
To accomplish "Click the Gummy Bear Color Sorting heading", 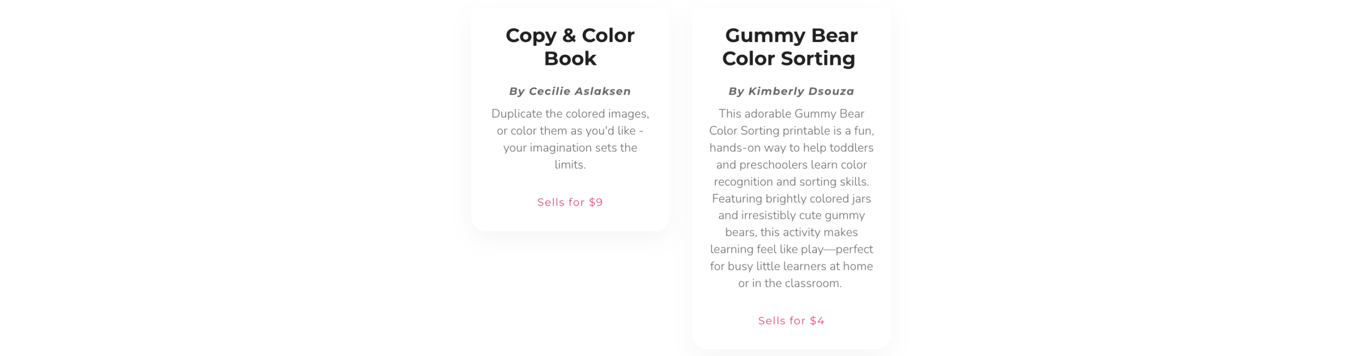I will (x=791, y=47).
